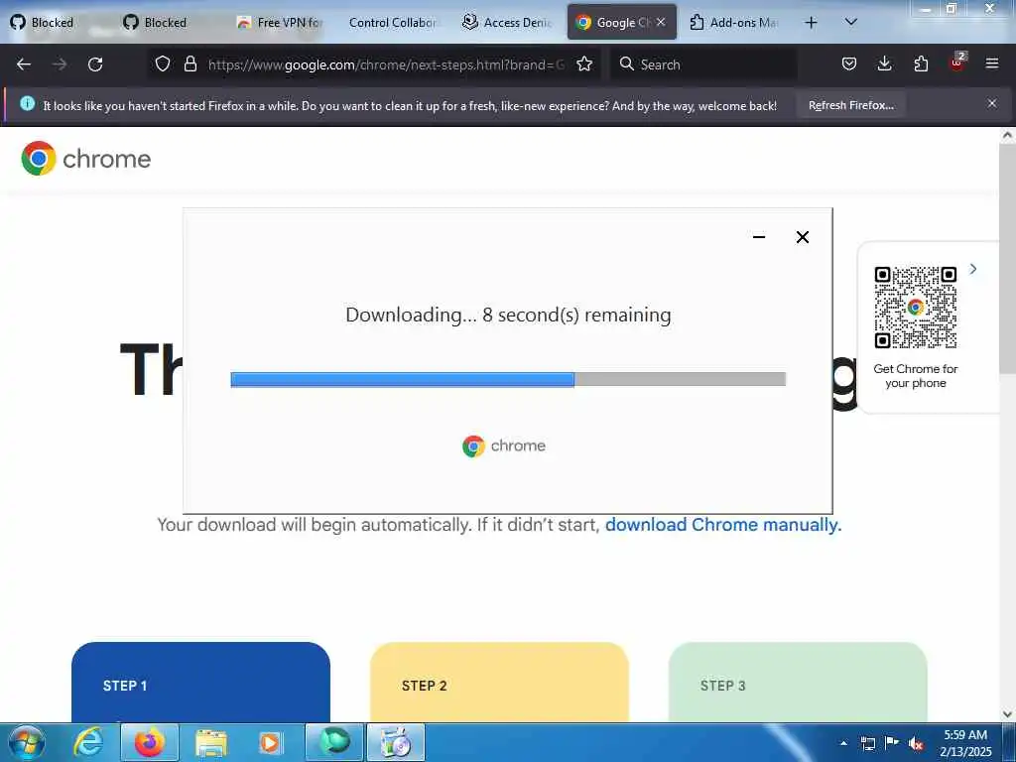Image resolution: width=1016 pixels, height=762 pixels.
Task: Open the Windows Start menu orb
Action: pos(27,742)
